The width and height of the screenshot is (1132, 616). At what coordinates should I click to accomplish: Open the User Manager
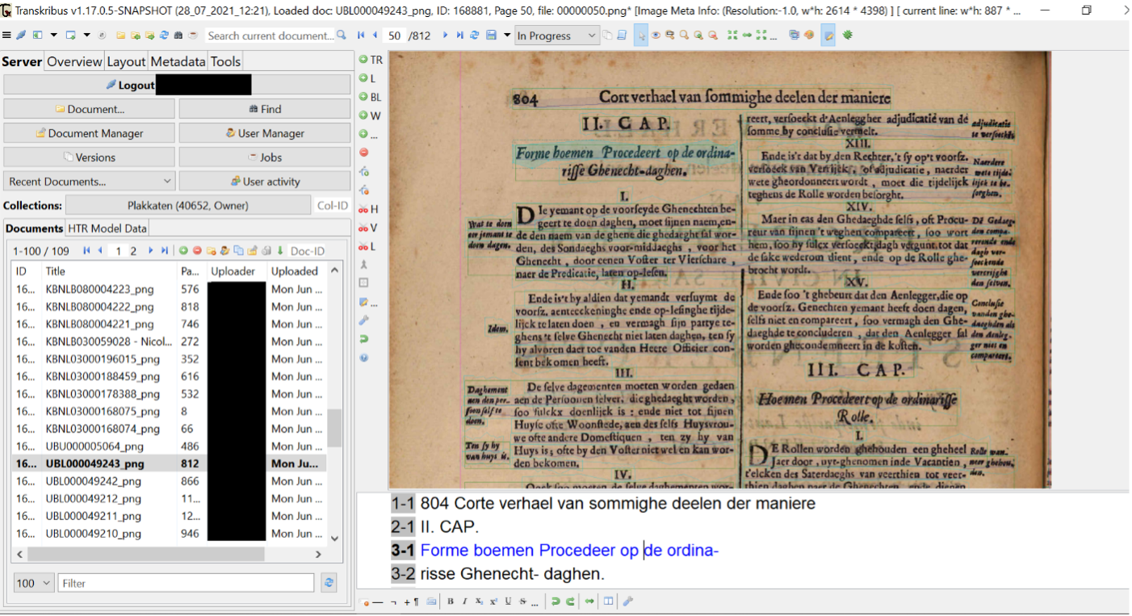[265, 132]
